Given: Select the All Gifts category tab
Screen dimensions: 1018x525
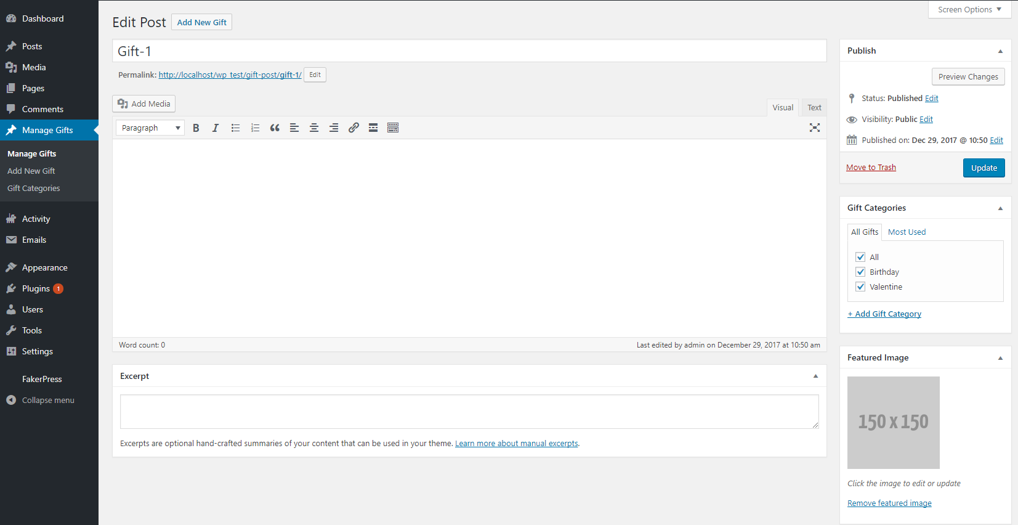Looking at the screenshot, I should (865, 232).
